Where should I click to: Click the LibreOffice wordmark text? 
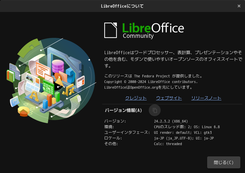[153, 28]
